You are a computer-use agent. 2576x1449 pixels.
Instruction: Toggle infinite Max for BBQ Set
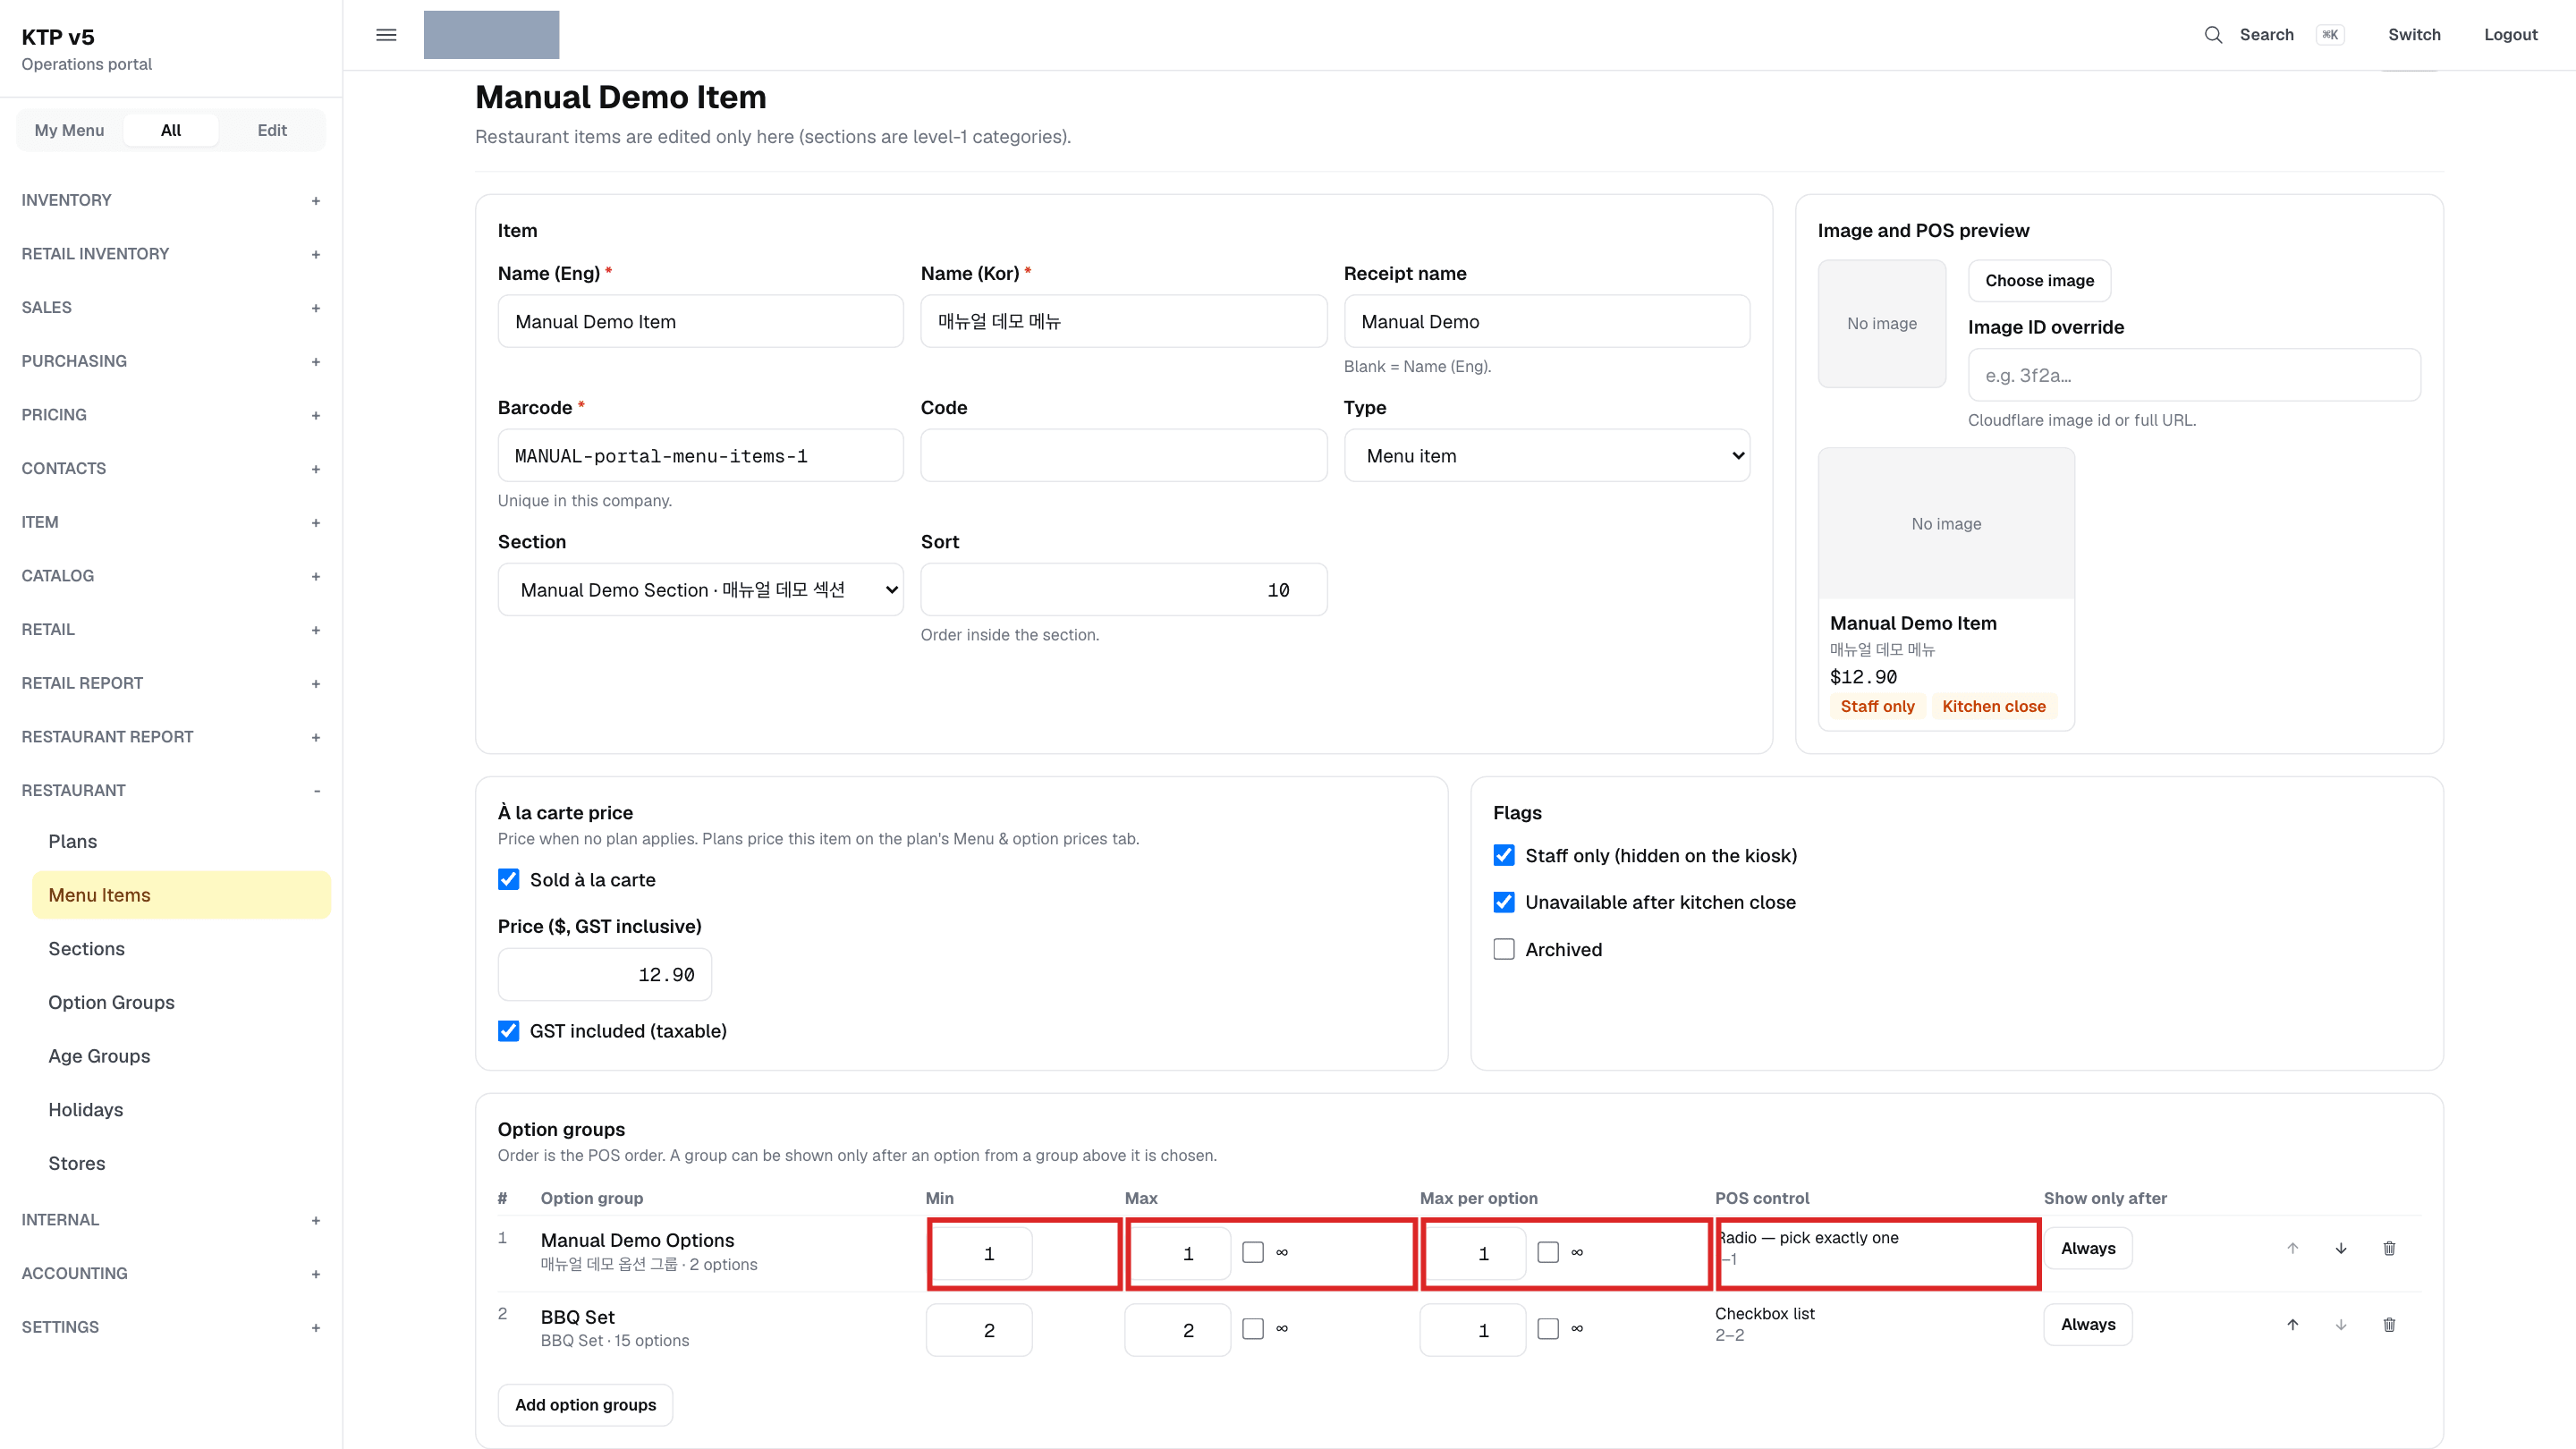pyautogui.click(x=1253, y=1329)
